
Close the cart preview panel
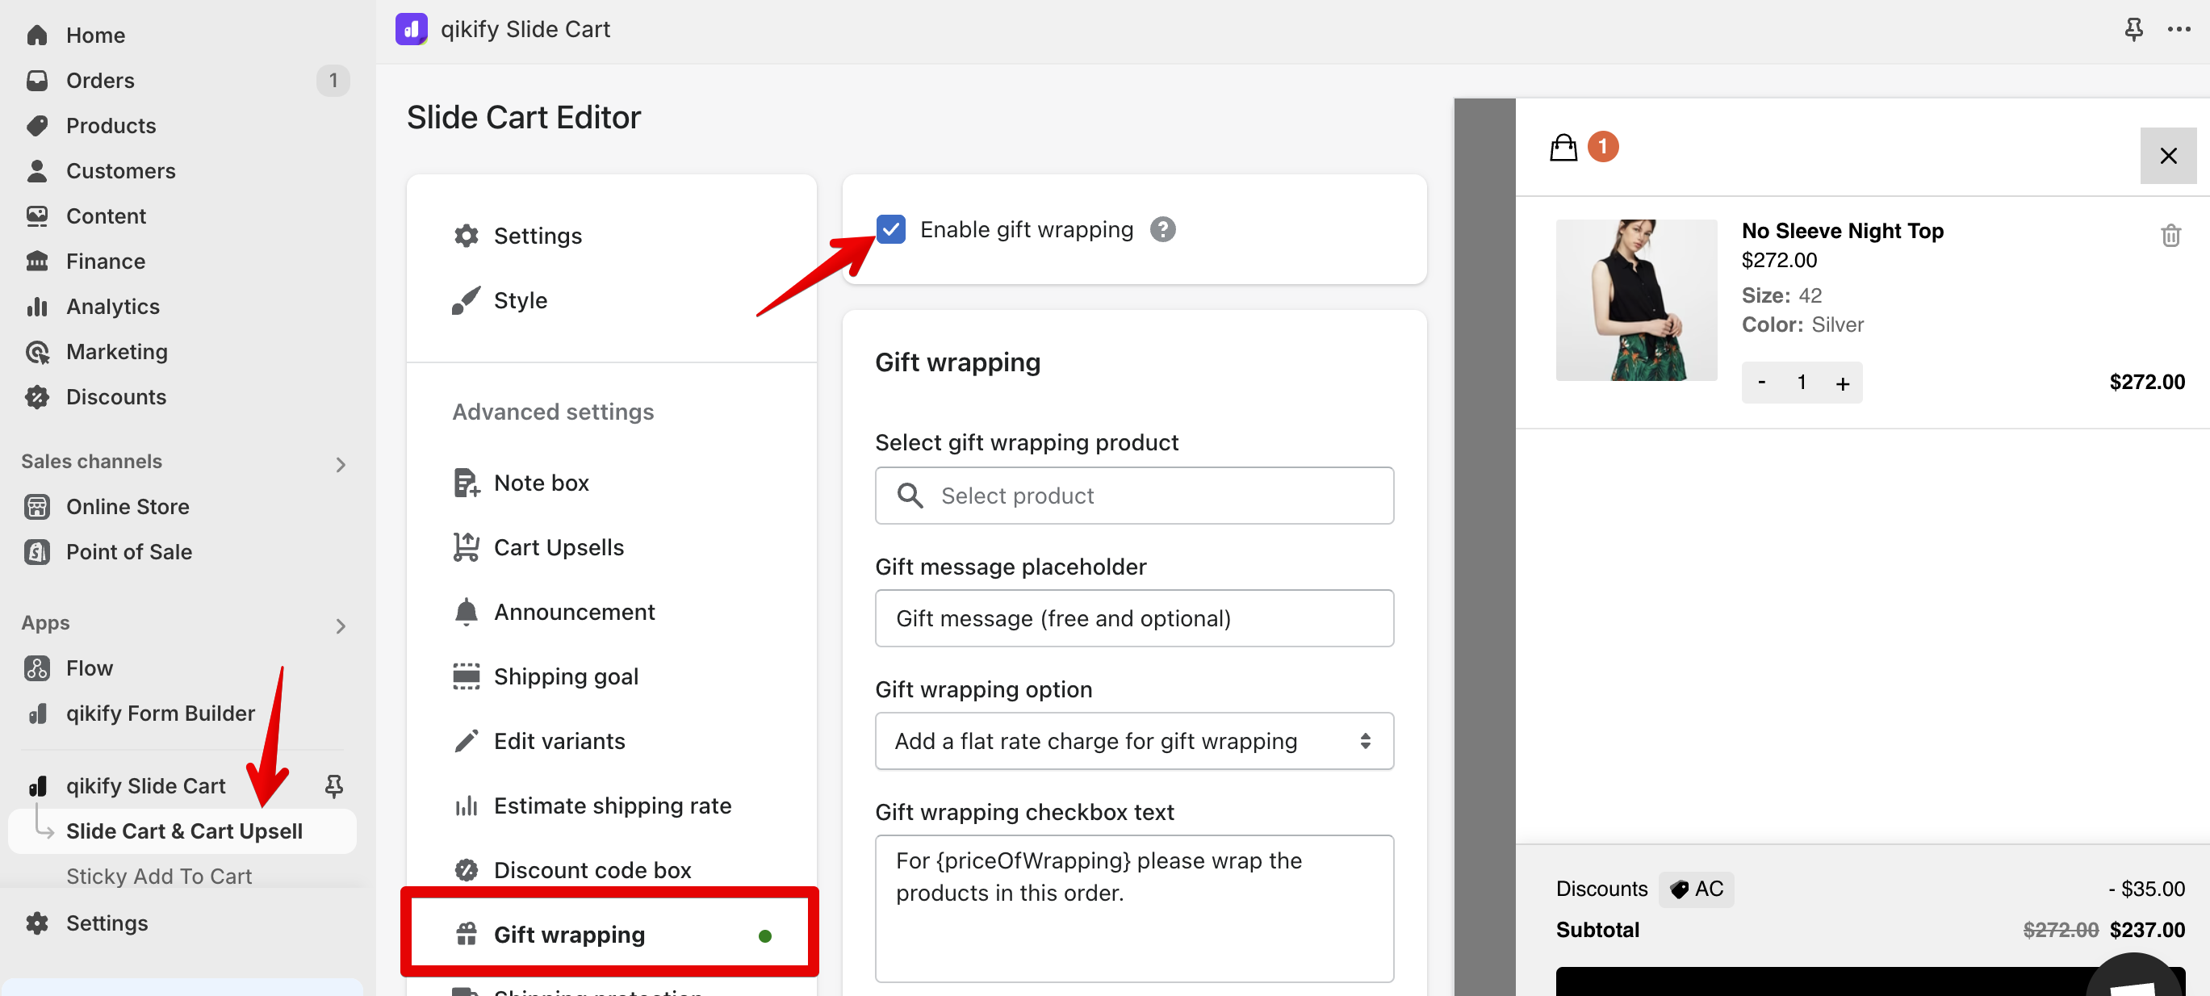(x=2168, y=155)
